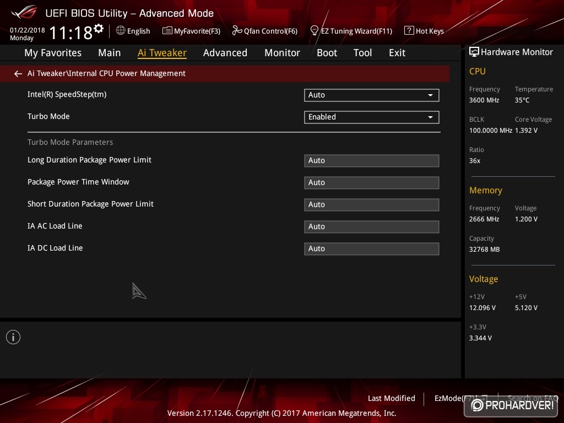Click the Ratio value 36x

tap(474, 160)
